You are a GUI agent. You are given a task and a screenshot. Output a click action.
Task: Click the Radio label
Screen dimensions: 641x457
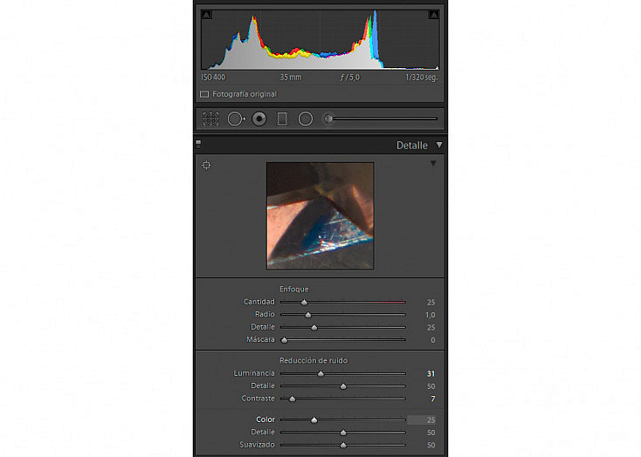[265, 315]
